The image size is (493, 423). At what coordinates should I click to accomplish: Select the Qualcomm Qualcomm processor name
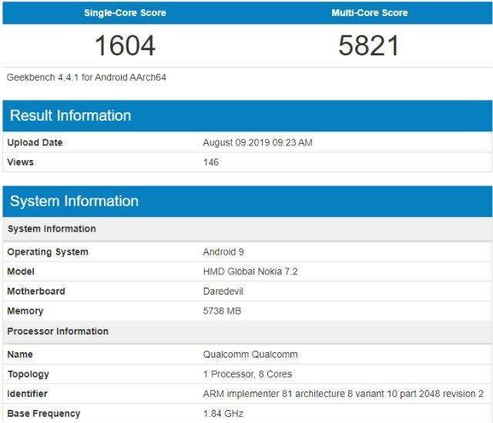point(250,355)
